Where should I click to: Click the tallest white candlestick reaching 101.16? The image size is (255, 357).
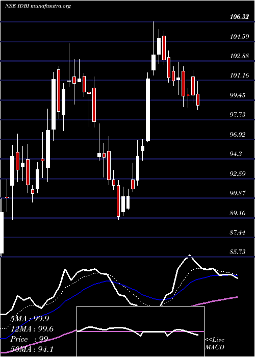148,110
